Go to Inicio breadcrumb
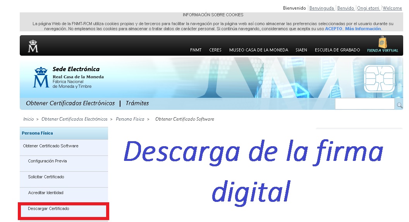Screen dimensions: 409x222 coord(28,119)
